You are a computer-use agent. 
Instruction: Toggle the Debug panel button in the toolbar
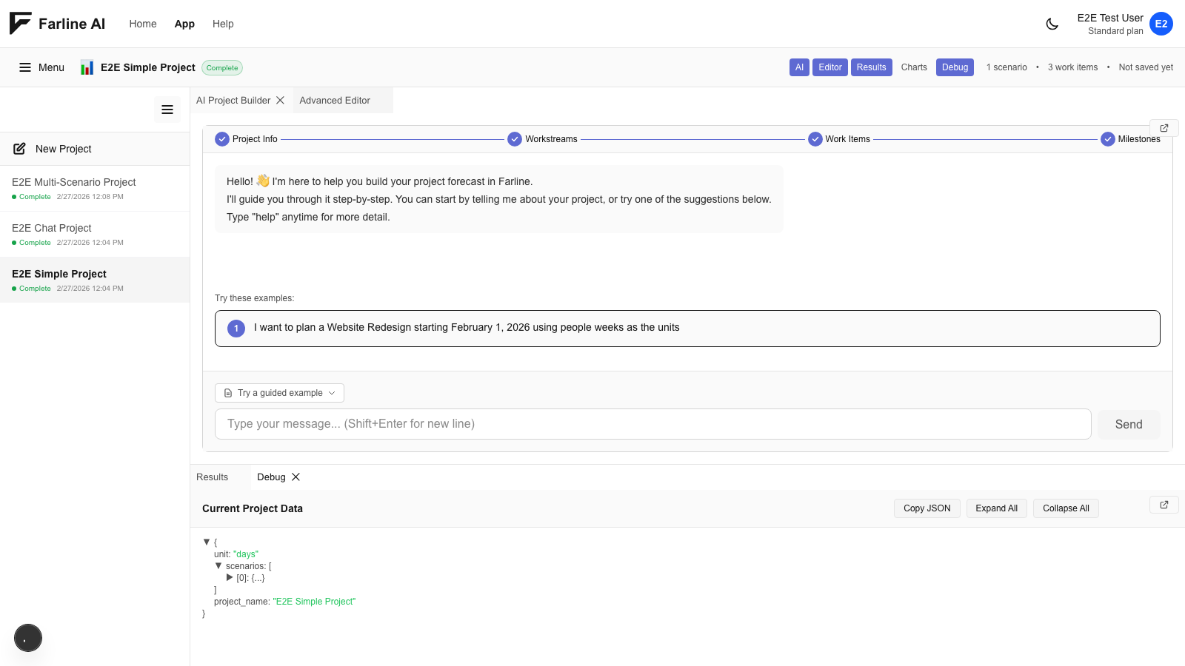coord(955,67)
